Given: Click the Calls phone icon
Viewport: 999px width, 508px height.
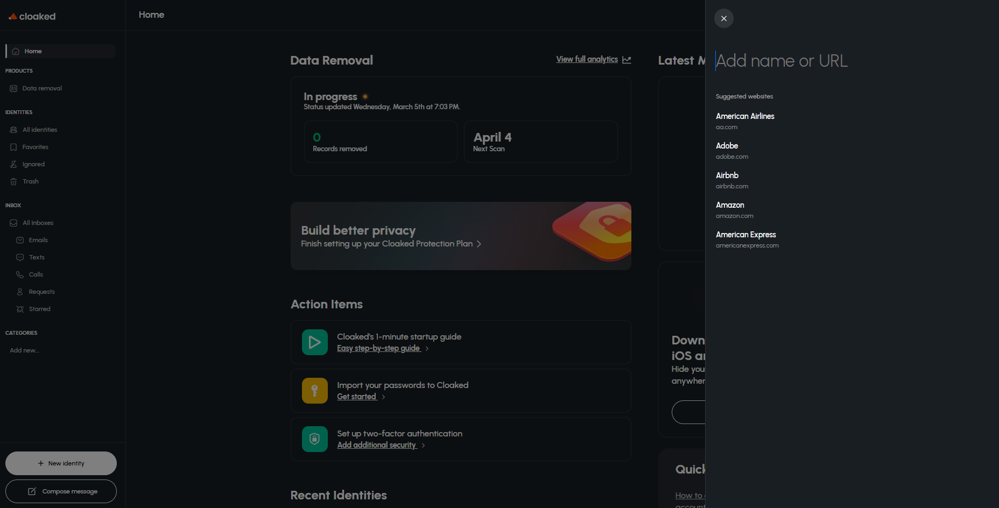Looking at the screenshot, I should pyautogui.click(x=20, y=274).
